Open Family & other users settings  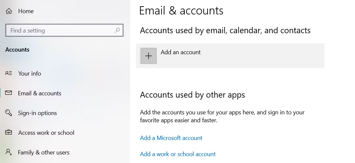click(44, 152)
